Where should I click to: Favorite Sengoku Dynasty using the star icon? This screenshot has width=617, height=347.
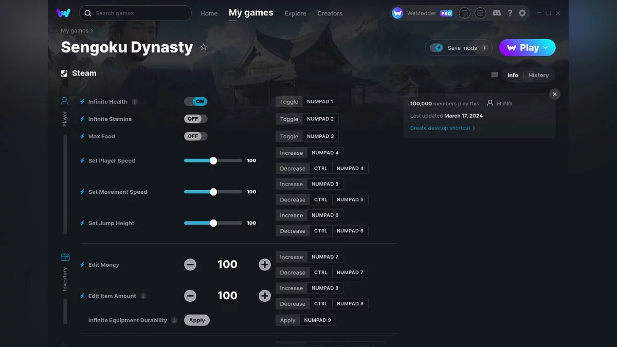click(204, 47)
